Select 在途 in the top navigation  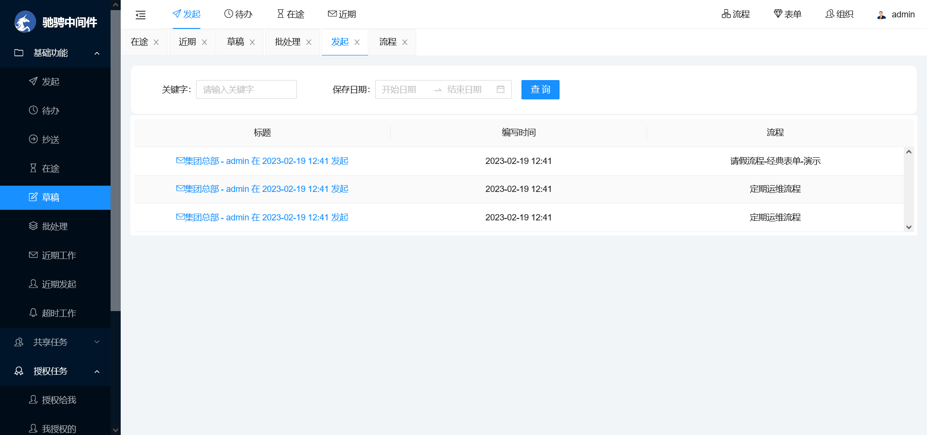pyautogui.click(x=291, y=14)
